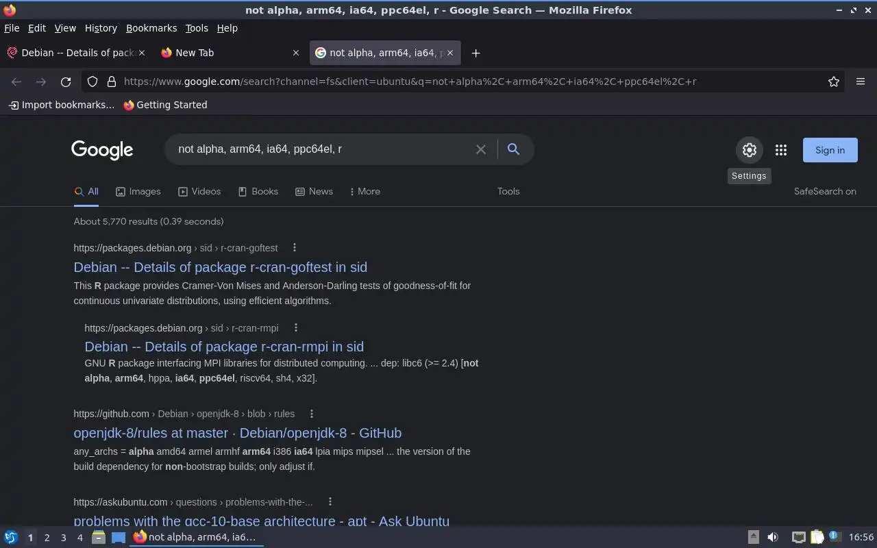The width and height of the screenshot is (877, 548).
Task: Click into the Google search input field
Action: [322, 149]
